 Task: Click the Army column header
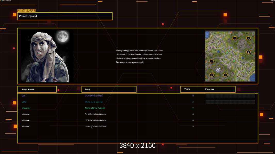tap(87, 89)
